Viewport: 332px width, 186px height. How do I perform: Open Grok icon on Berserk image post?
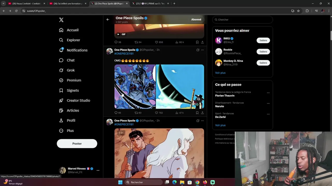pos(198,121)
